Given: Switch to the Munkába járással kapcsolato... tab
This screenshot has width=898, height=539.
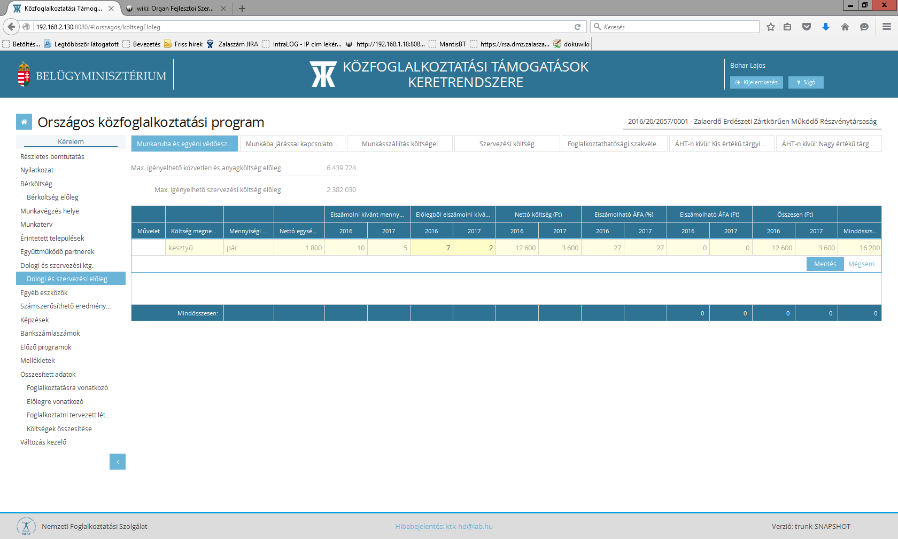Looking at the screenshot, I should (292, 144).
